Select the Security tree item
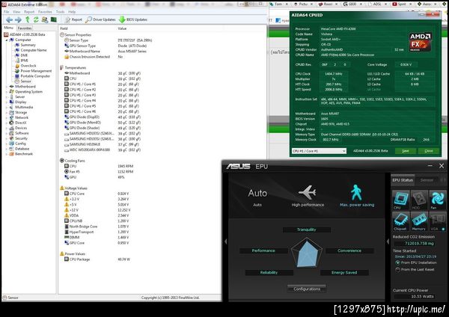The image size is (449, 317). [21, 138]
